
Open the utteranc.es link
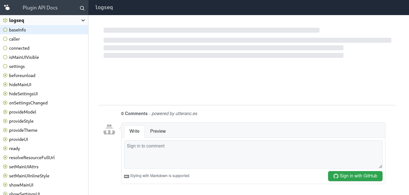(186, 114)
